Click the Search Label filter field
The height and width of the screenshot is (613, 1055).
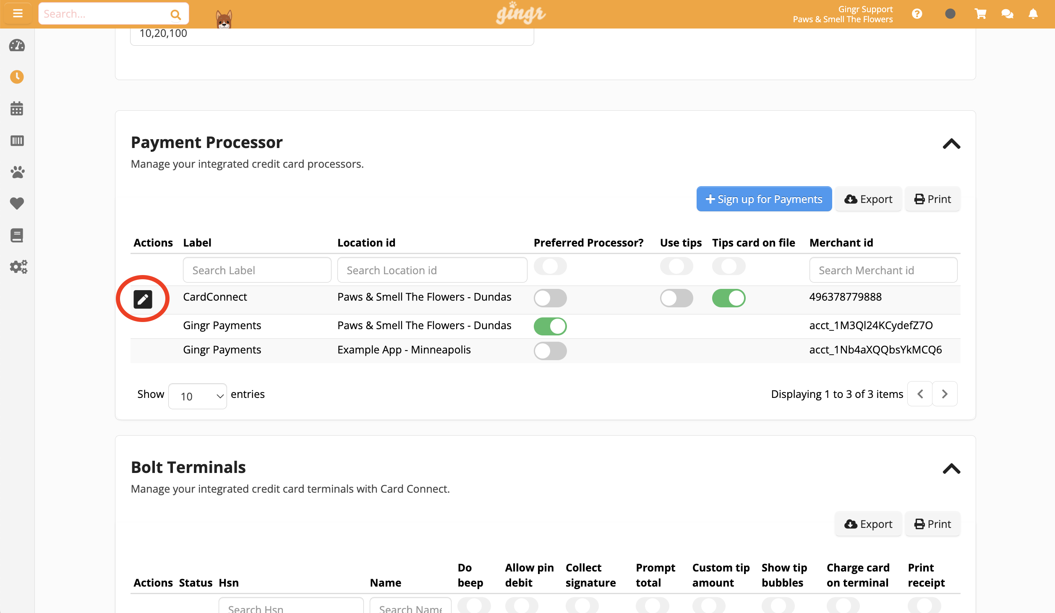[x=257, y=270]
